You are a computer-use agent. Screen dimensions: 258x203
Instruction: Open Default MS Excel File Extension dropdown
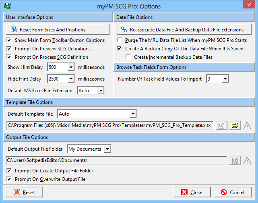(x=101, y=90)
